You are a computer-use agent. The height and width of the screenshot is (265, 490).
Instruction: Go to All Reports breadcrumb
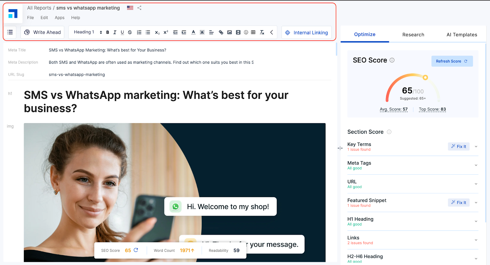coord(39,8)
